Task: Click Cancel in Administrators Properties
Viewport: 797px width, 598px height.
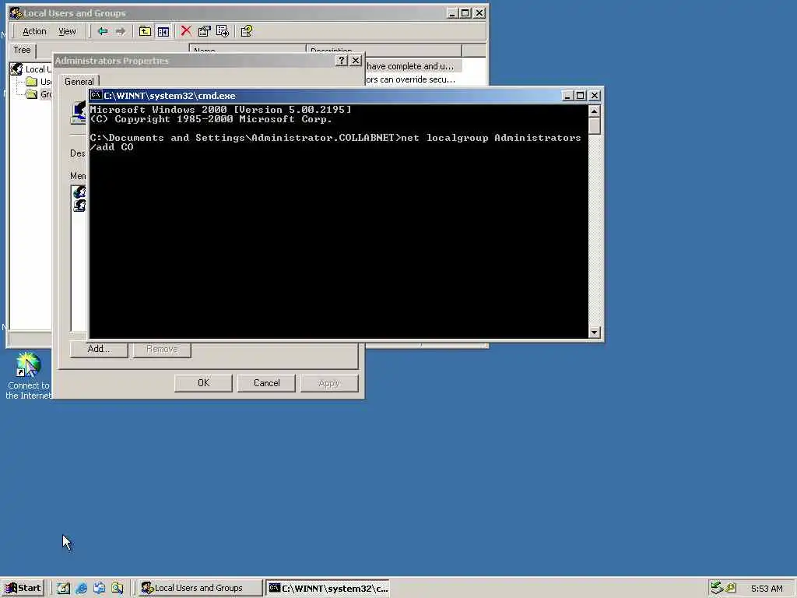Action: pyautogui.click(x=266, y=383)
